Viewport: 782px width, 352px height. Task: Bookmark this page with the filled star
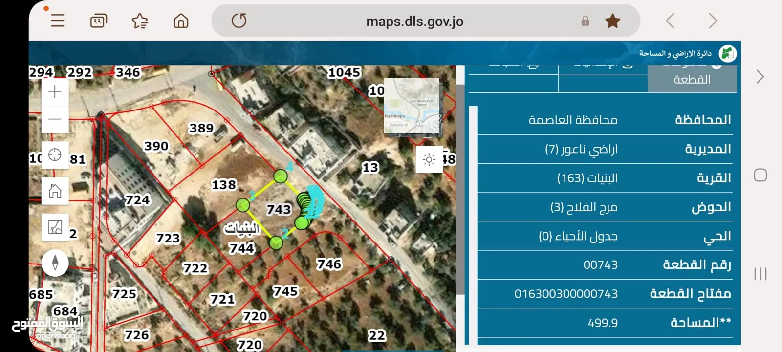[x=612, y=21]
